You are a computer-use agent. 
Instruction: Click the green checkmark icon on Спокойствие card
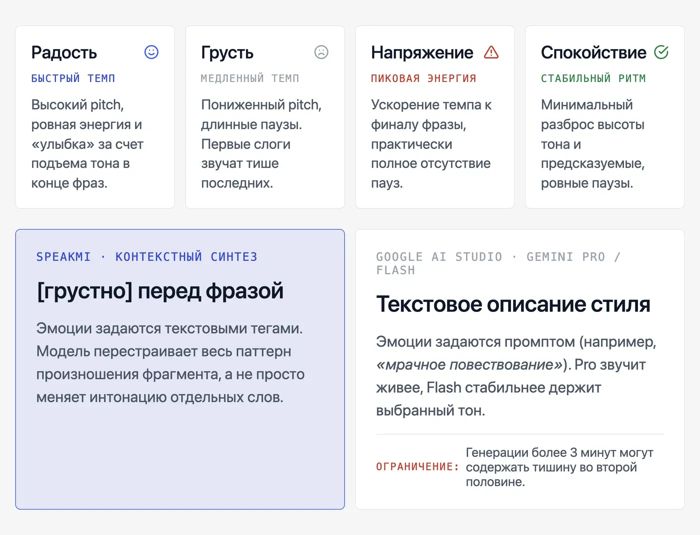661,52
